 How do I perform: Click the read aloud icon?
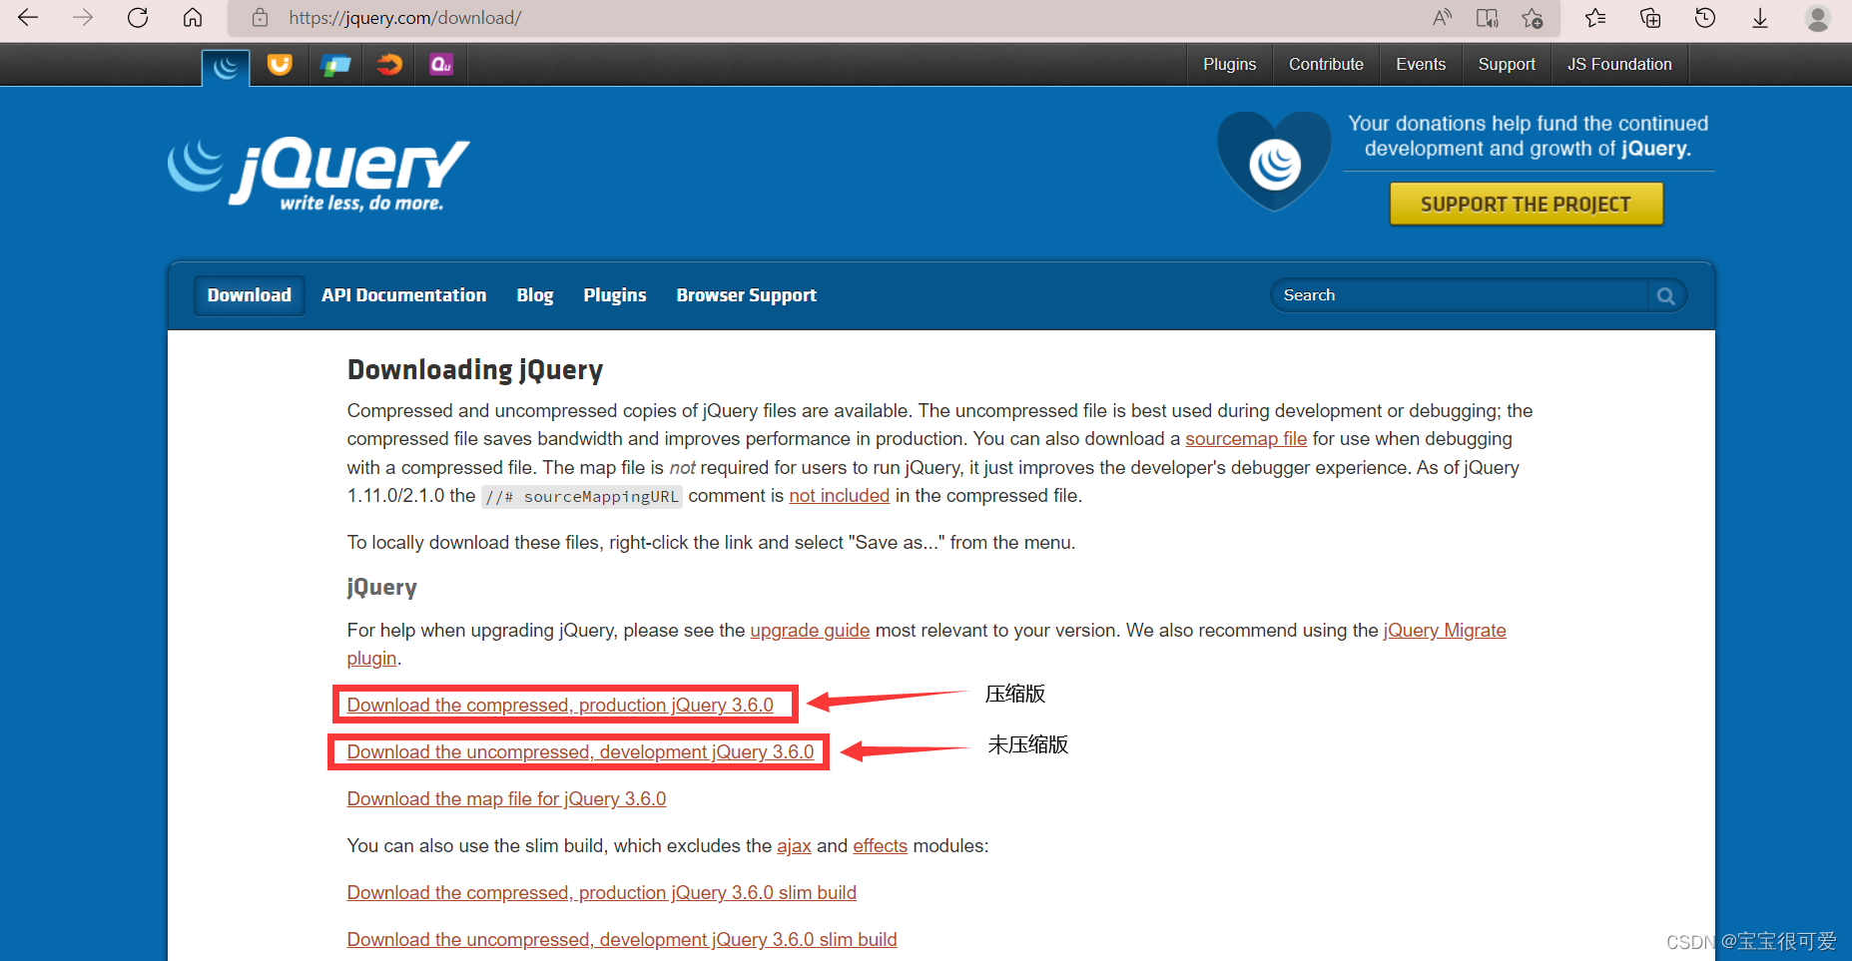[x=1442, y=17]
